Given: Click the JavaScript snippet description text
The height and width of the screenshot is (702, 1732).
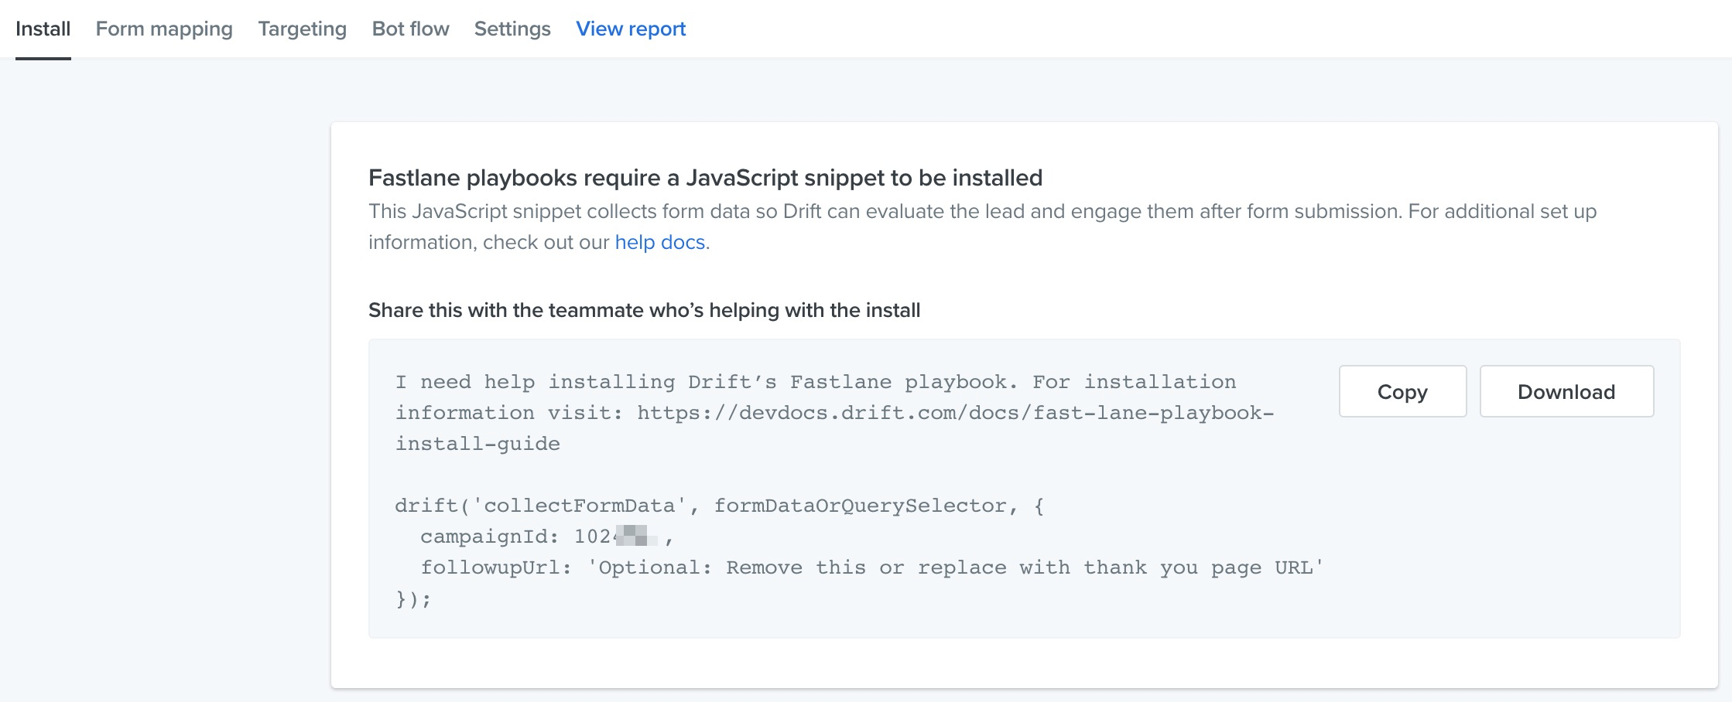Looking at the screenshot, I should 929,210.
